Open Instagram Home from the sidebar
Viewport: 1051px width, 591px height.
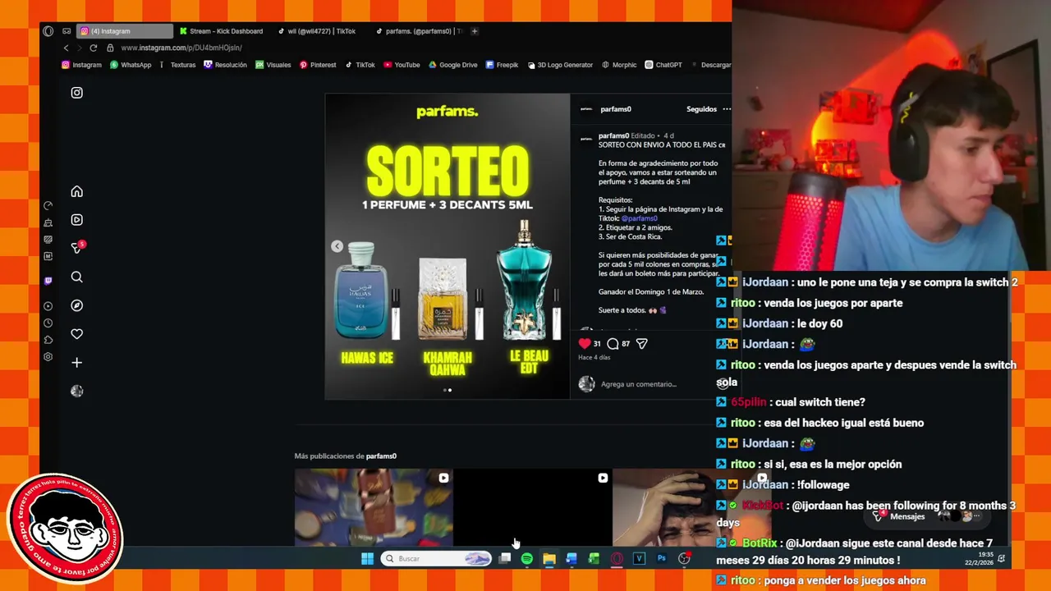pos(76,191)
